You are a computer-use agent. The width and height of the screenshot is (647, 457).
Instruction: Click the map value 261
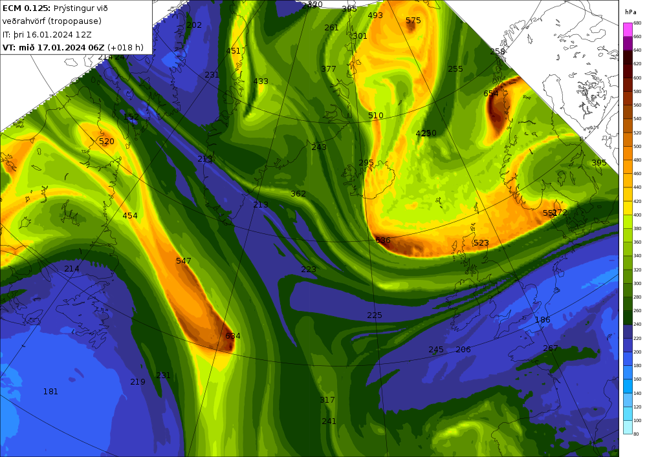331,28
